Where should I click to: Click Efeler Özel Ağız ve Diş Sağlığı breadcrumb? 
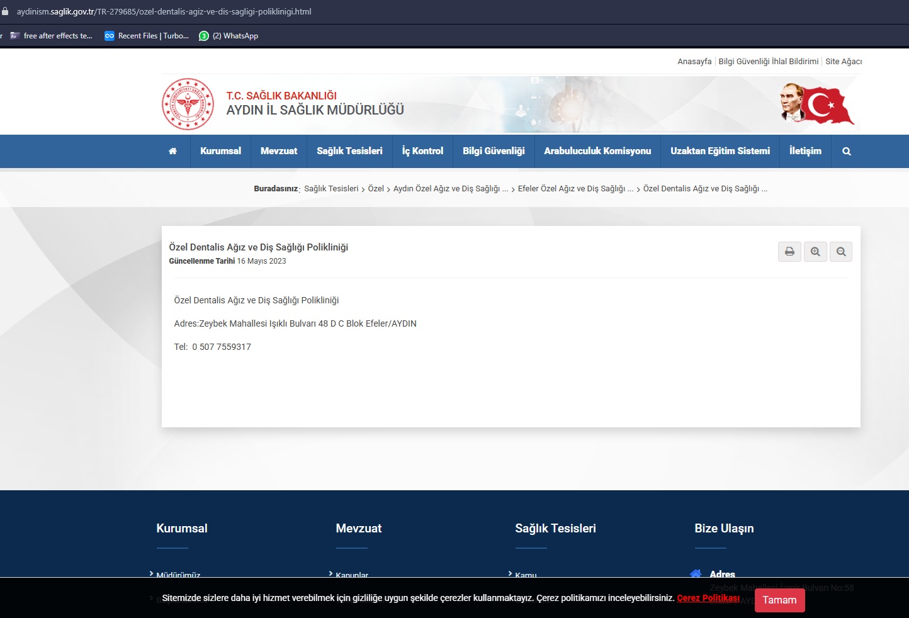tap(576, 188)
